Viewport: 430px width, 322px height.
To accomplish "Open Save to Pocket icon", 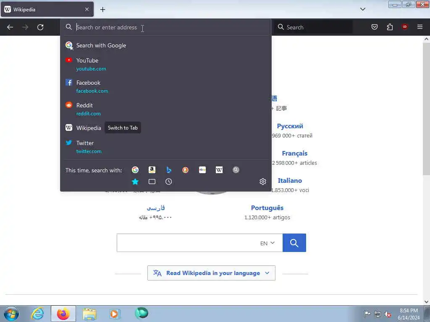I will pos(375,27).
